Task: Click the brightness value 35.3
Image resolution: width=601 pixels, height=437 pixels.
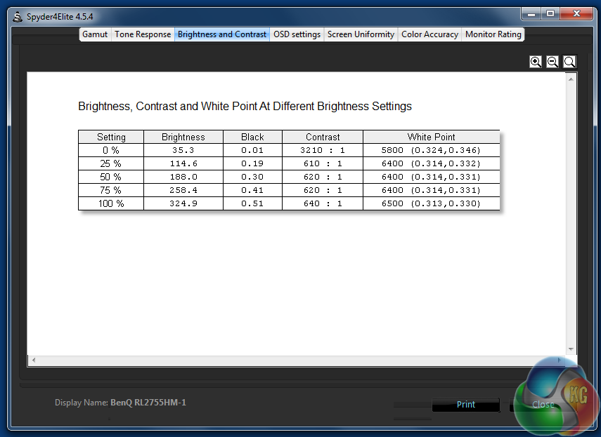Action: (183, 150)
